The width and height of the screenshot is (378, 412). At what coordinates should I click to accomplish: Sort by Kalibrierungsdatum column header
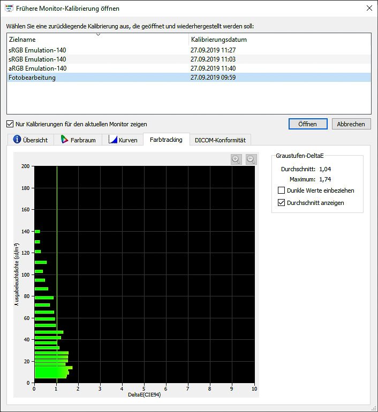[280, 40]
